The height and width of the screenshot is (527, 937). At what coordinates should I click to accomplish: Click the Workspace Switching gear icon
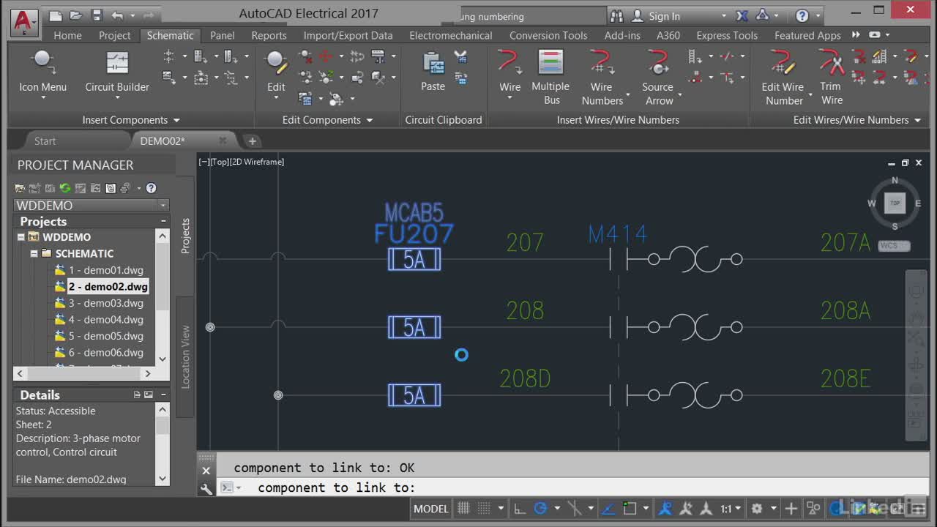coord(757,508)
